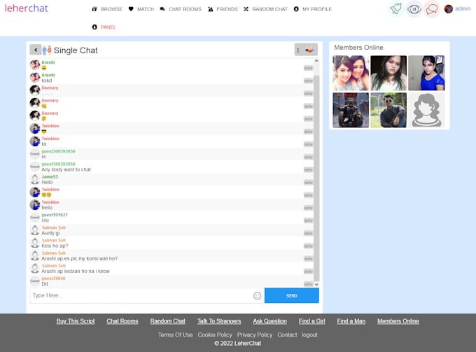Open the Panel menu link

click(x=104, y=27)
